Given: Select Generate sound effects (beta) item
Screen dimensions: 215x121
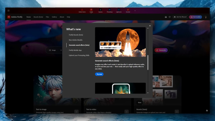Looking at the screenshot, I should click(79, 45).
